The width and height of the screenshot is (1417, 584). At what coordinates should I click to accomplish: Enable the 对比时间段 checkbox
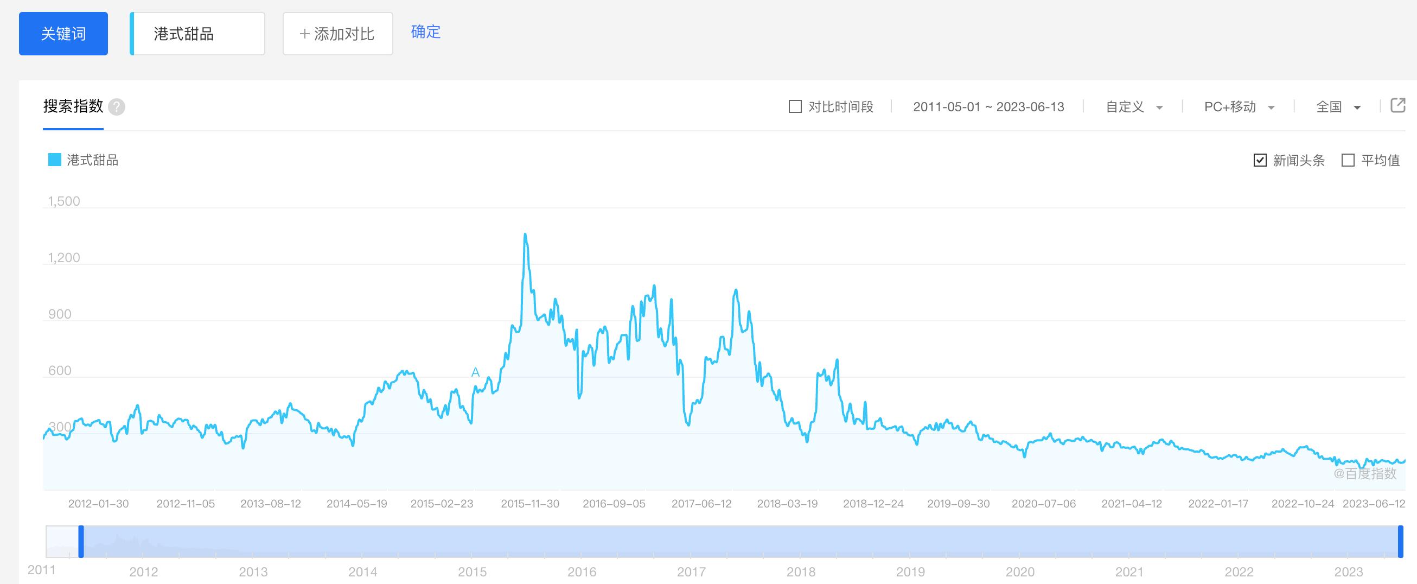point(795,107)
